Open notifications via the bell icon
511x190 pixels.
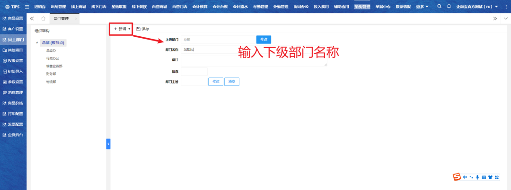click(x=449, y=7)
